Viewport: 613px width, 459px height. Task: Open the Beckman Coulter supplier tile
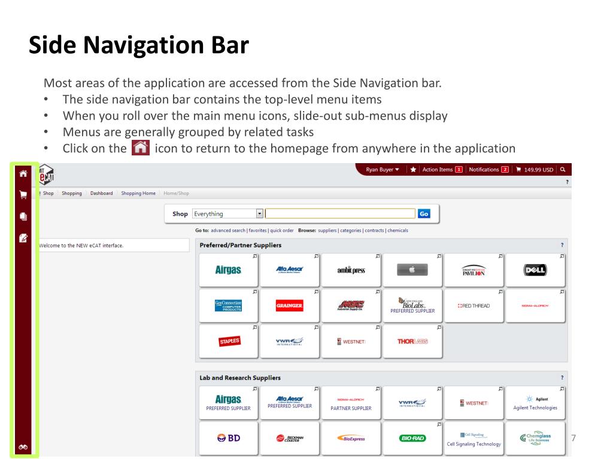[290, 438]
